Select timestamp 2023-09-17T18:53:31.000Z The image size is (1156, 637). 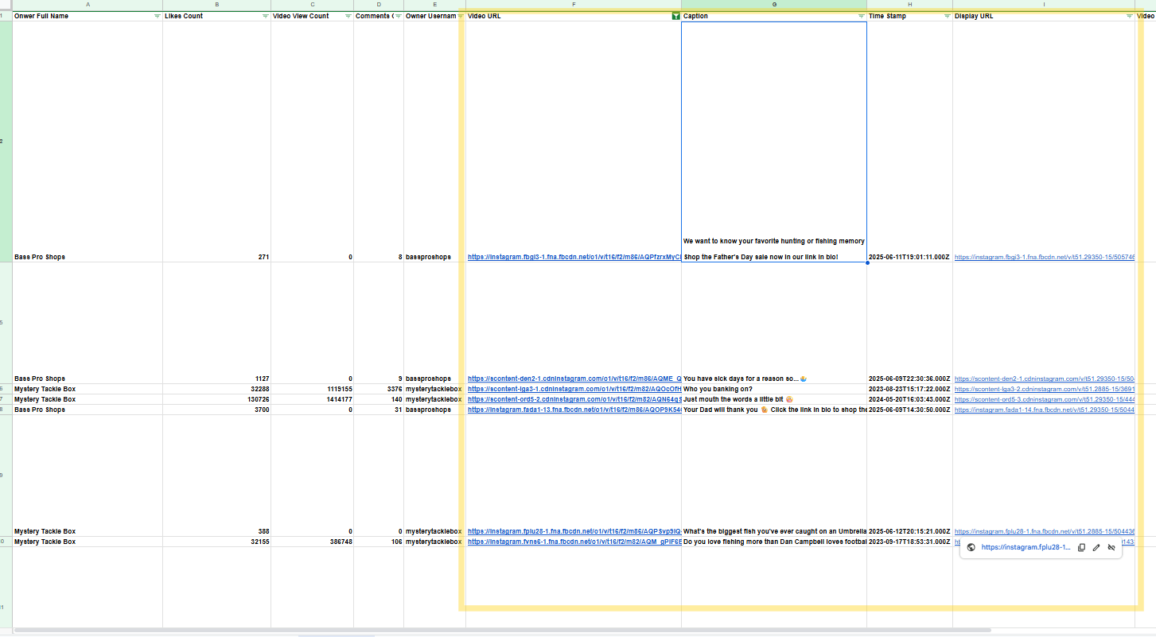point(910,542)
